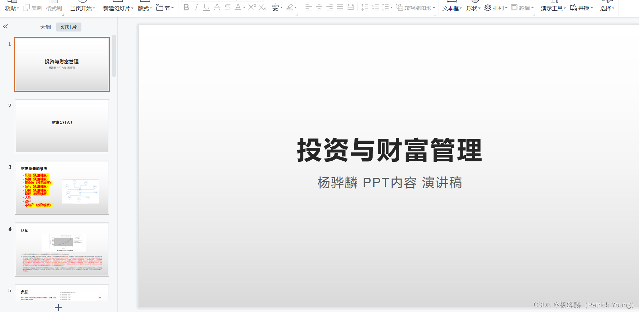Align text right
Image resolution: width=639 pixels, height=312 pixels.
(330, 8)
